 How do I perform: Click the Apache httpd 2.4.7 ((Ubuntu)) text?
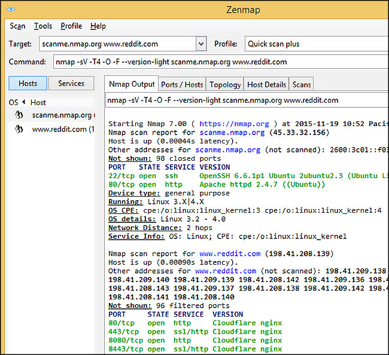point(262,184)
